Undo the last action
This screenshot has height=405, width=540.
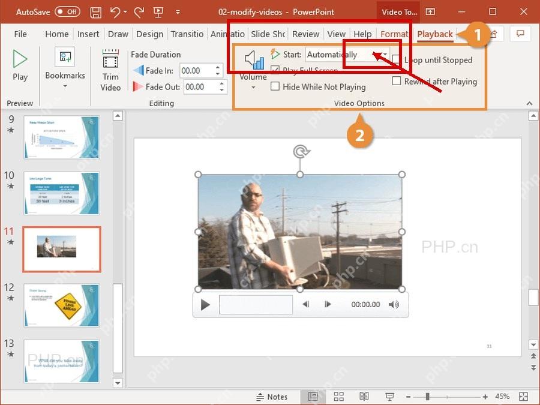[x=115, y=13]
